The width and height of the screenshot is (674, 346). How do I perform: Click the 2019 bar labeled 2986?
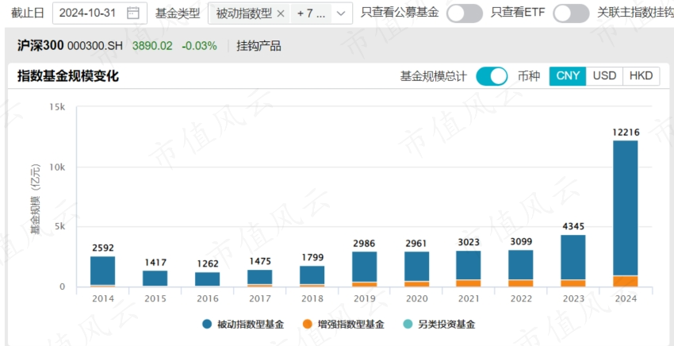[365, 269]
